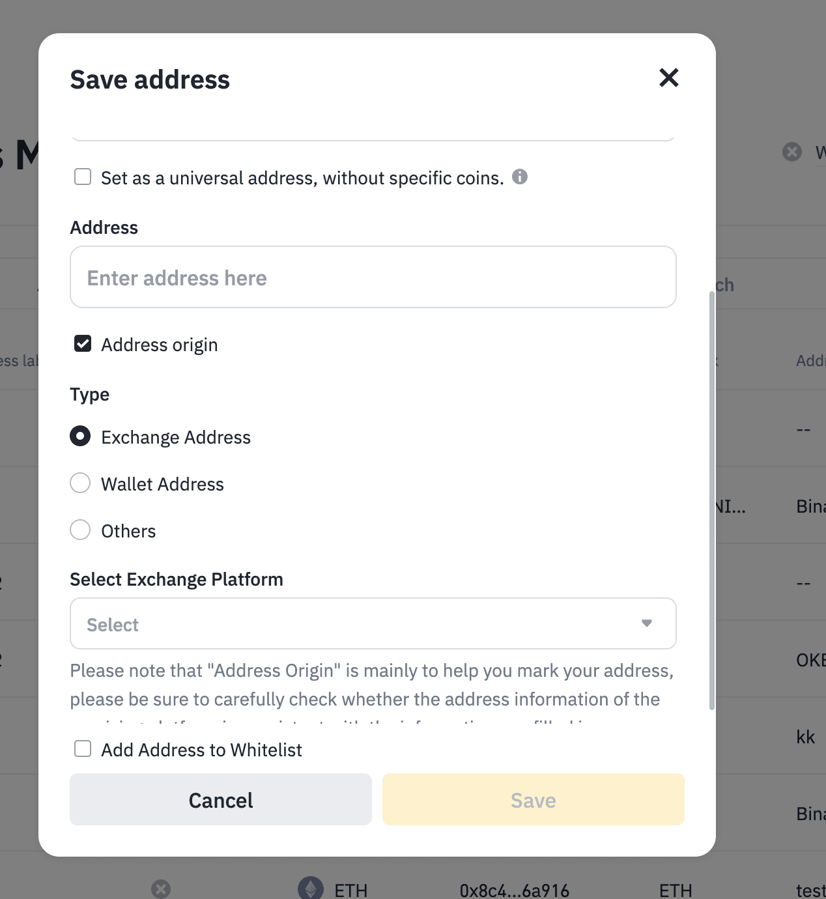Click the Address Origin note text

point(371,685)
